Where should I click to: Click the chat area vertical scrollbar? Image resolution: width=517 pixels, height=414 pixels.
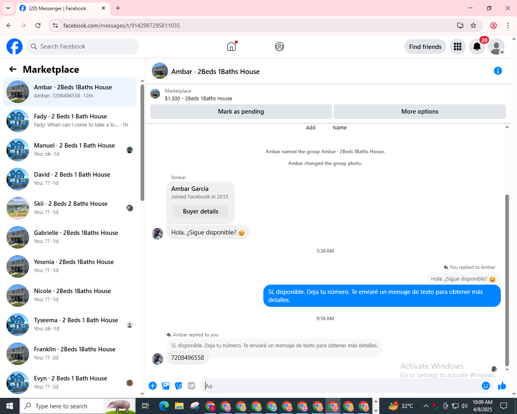(507, 280)
